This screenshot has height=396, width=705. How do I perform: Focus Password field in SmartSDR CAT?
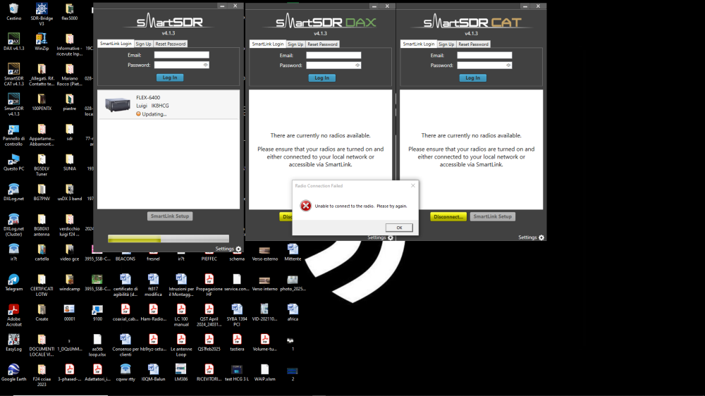pyautogui.click(x=484, y=66)
